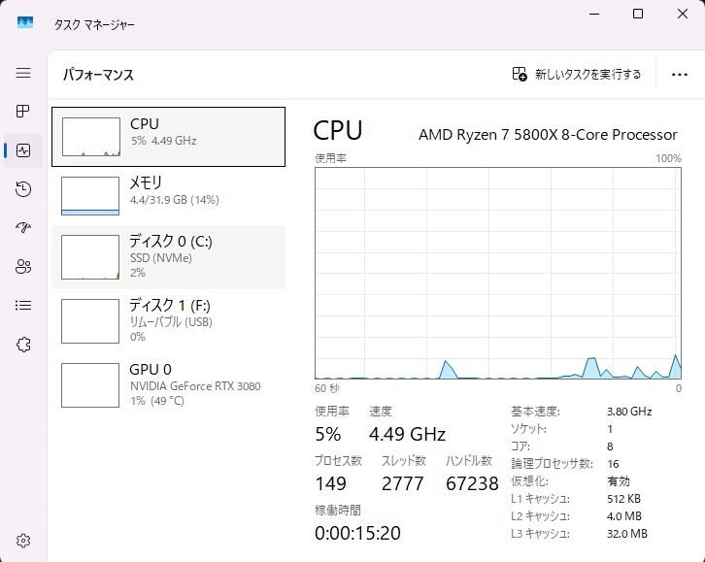Select ディスク 1 (F:) removable item
Screen dimensions: 705x562
pos(168,321)
